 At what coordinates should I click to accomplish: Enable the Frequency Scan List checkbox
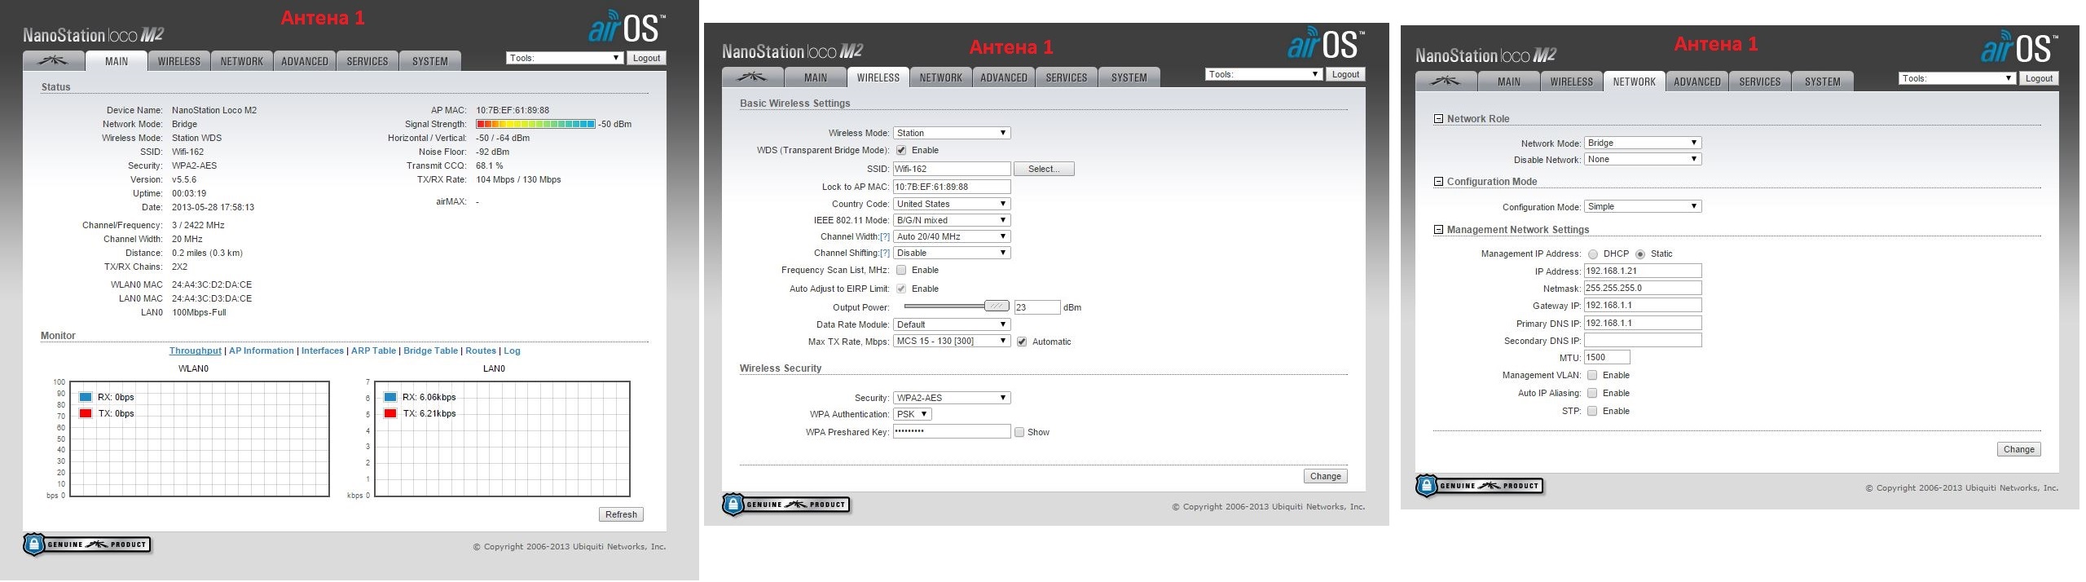[x=901, y=270]
